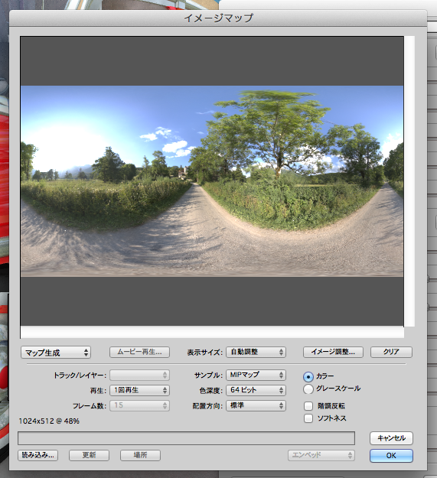Click the ムービー再生... button
437x478 pixels.
[139, 352]
